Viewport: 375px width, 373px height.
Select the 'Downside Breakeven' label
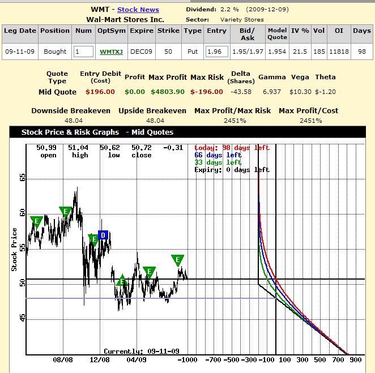[71, 111]
